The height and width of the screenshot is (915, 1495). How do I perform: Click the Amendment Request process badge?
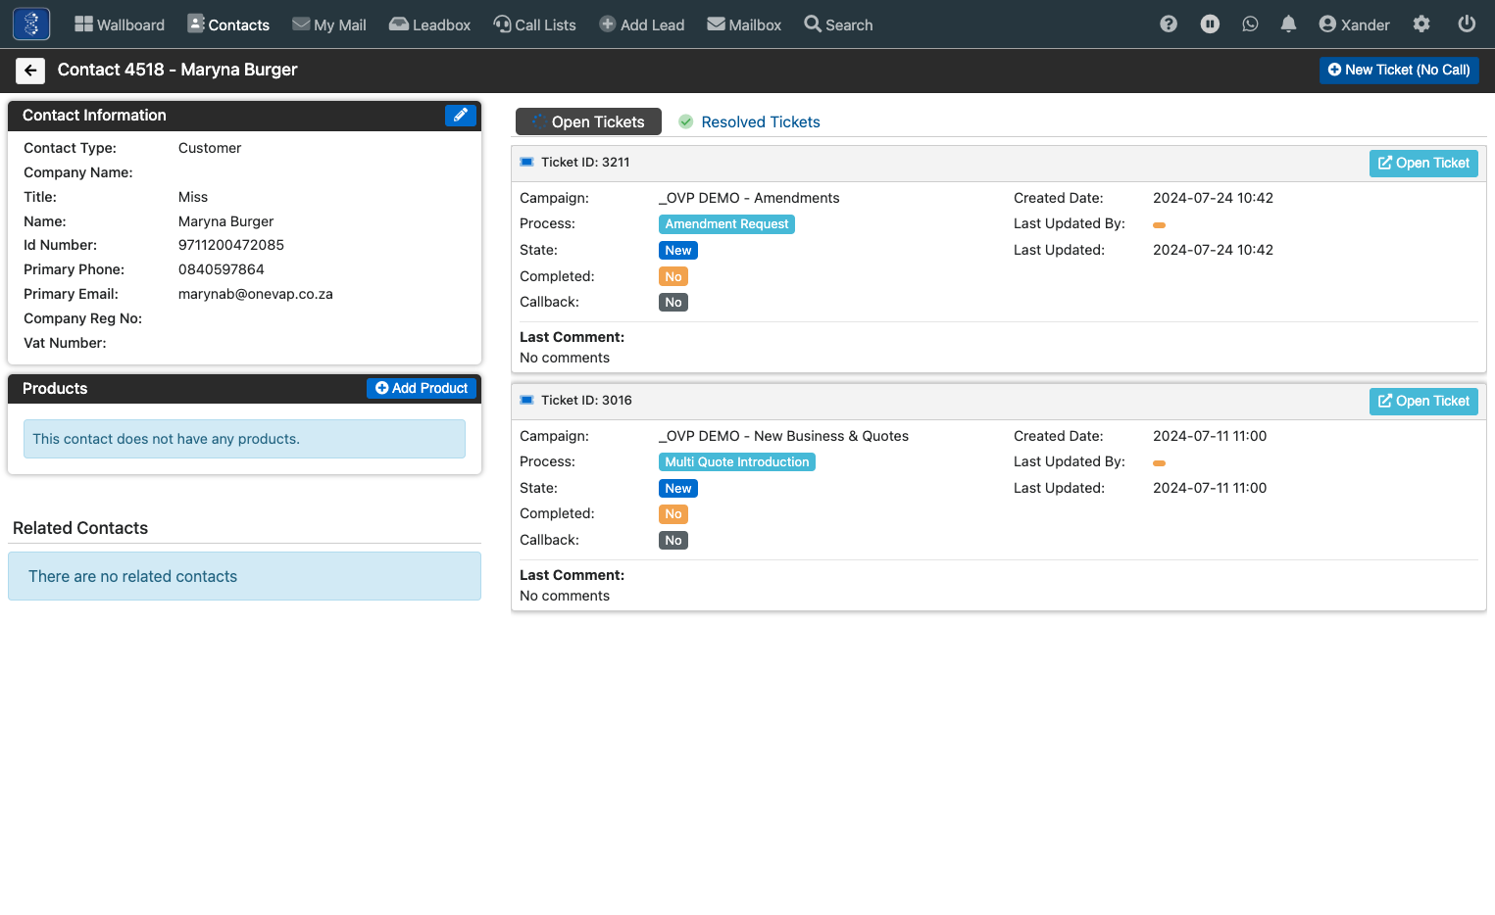pyautogui.click(x=726, y=224)
